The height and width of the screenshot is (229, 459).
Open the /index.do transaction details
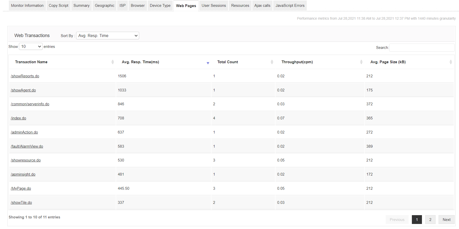[18, 118]
